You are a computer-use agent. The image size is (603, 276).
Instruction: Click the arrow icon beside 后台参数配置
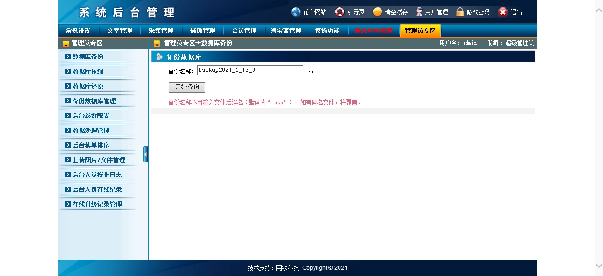pos(68,116)
